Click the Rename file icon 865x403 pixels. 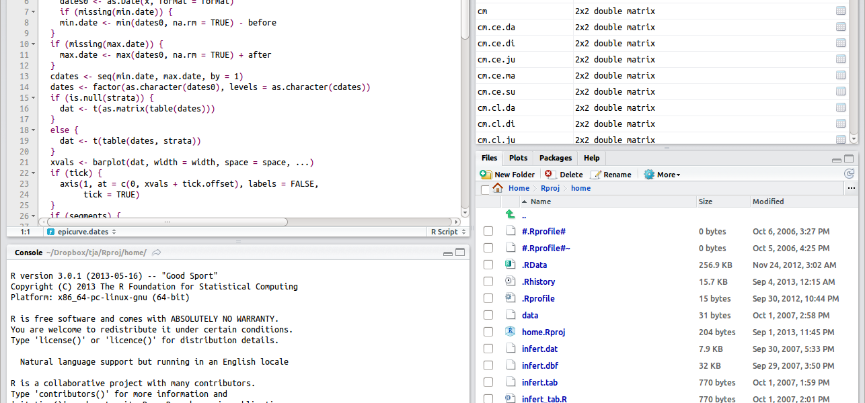pos(595,175)
